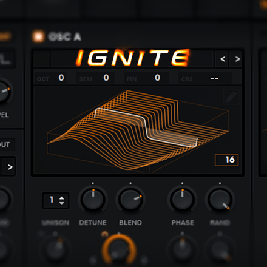Click the BLEND knob
267x267 pixels.
pyautogui.click(x=130, y=199)
